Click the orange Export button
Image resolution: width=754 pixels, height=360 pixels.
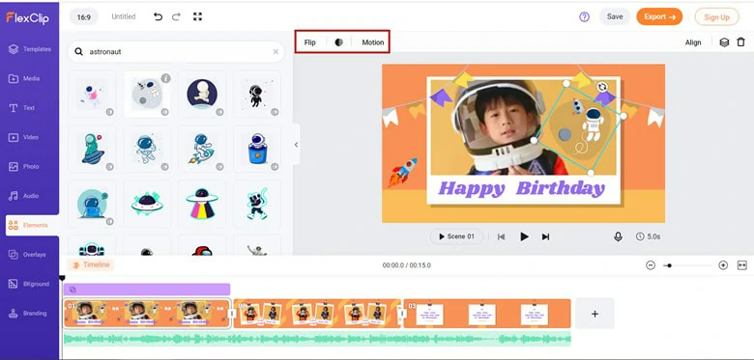[x=659, y=16]
